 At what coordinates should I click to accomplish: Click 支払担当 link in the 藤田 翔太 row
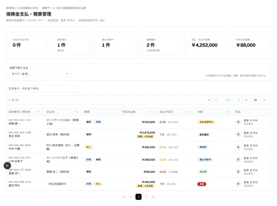point(248,186)
